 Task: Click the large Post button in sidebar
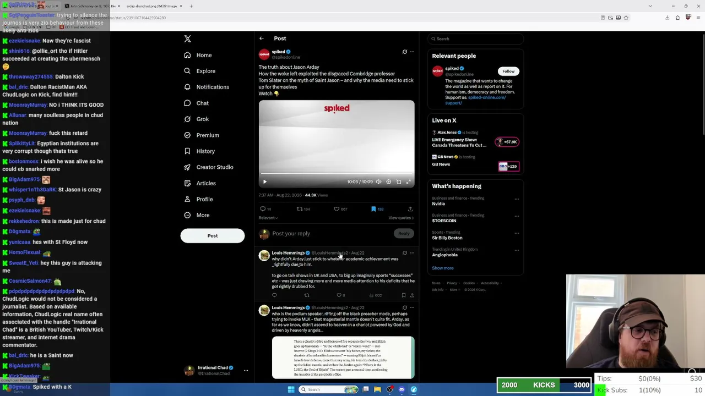click(213, 236)
